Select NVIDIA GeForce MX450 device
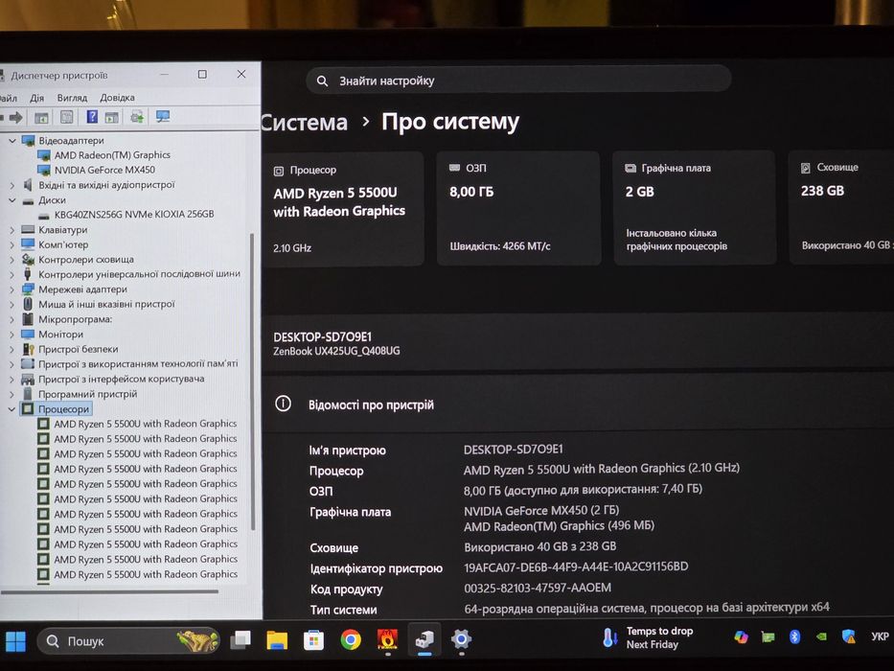The image size is (894, 671). click(x=104, y=170)
